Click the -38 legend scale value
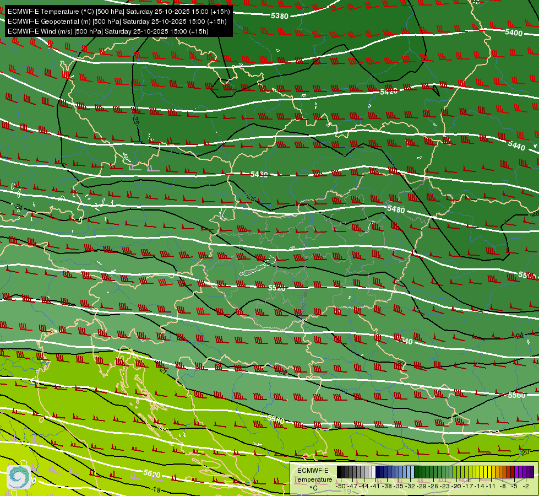This screenshot has width=539, height=496. coord(386,486)
